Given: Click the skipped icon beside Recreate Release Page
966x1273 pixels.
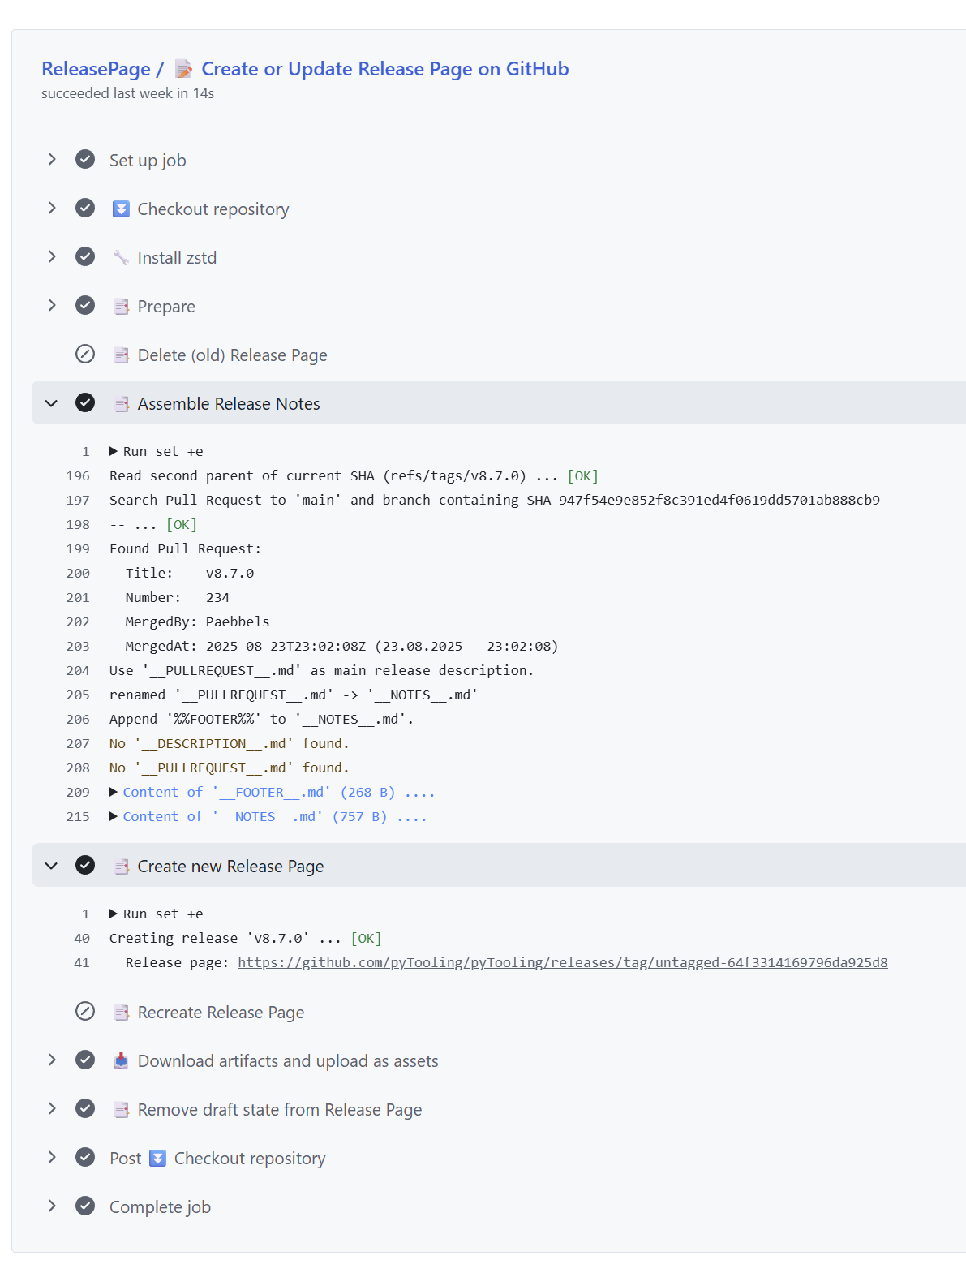Looking at the screenshot, I should [85, 1012].
